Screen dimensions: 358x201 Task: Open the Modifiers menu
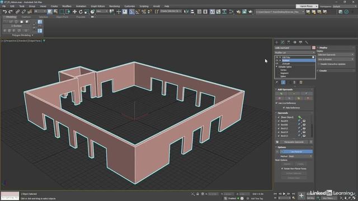67,6
